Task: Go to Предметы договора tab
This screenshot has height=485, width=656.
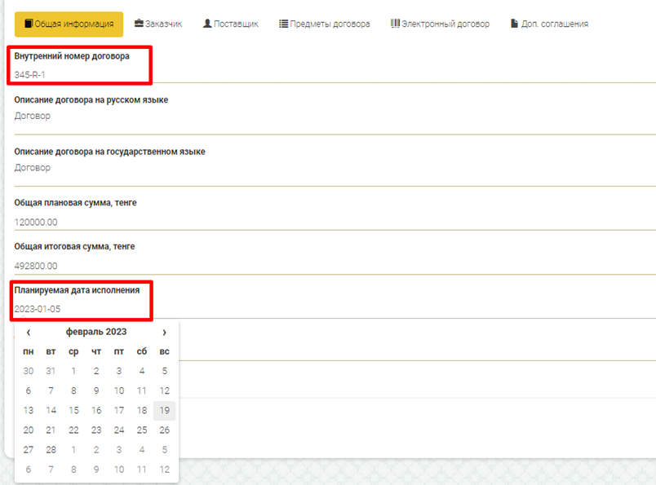Action: [x=324, y=24]
